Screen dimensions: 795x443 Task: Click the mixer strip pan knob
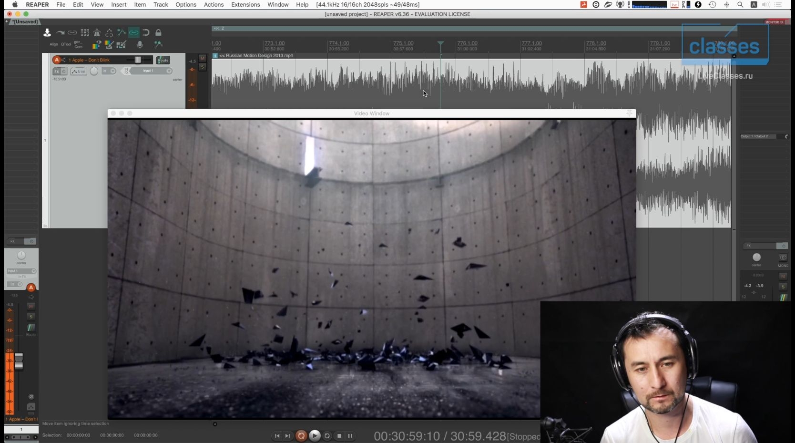[x=21, y=256]
